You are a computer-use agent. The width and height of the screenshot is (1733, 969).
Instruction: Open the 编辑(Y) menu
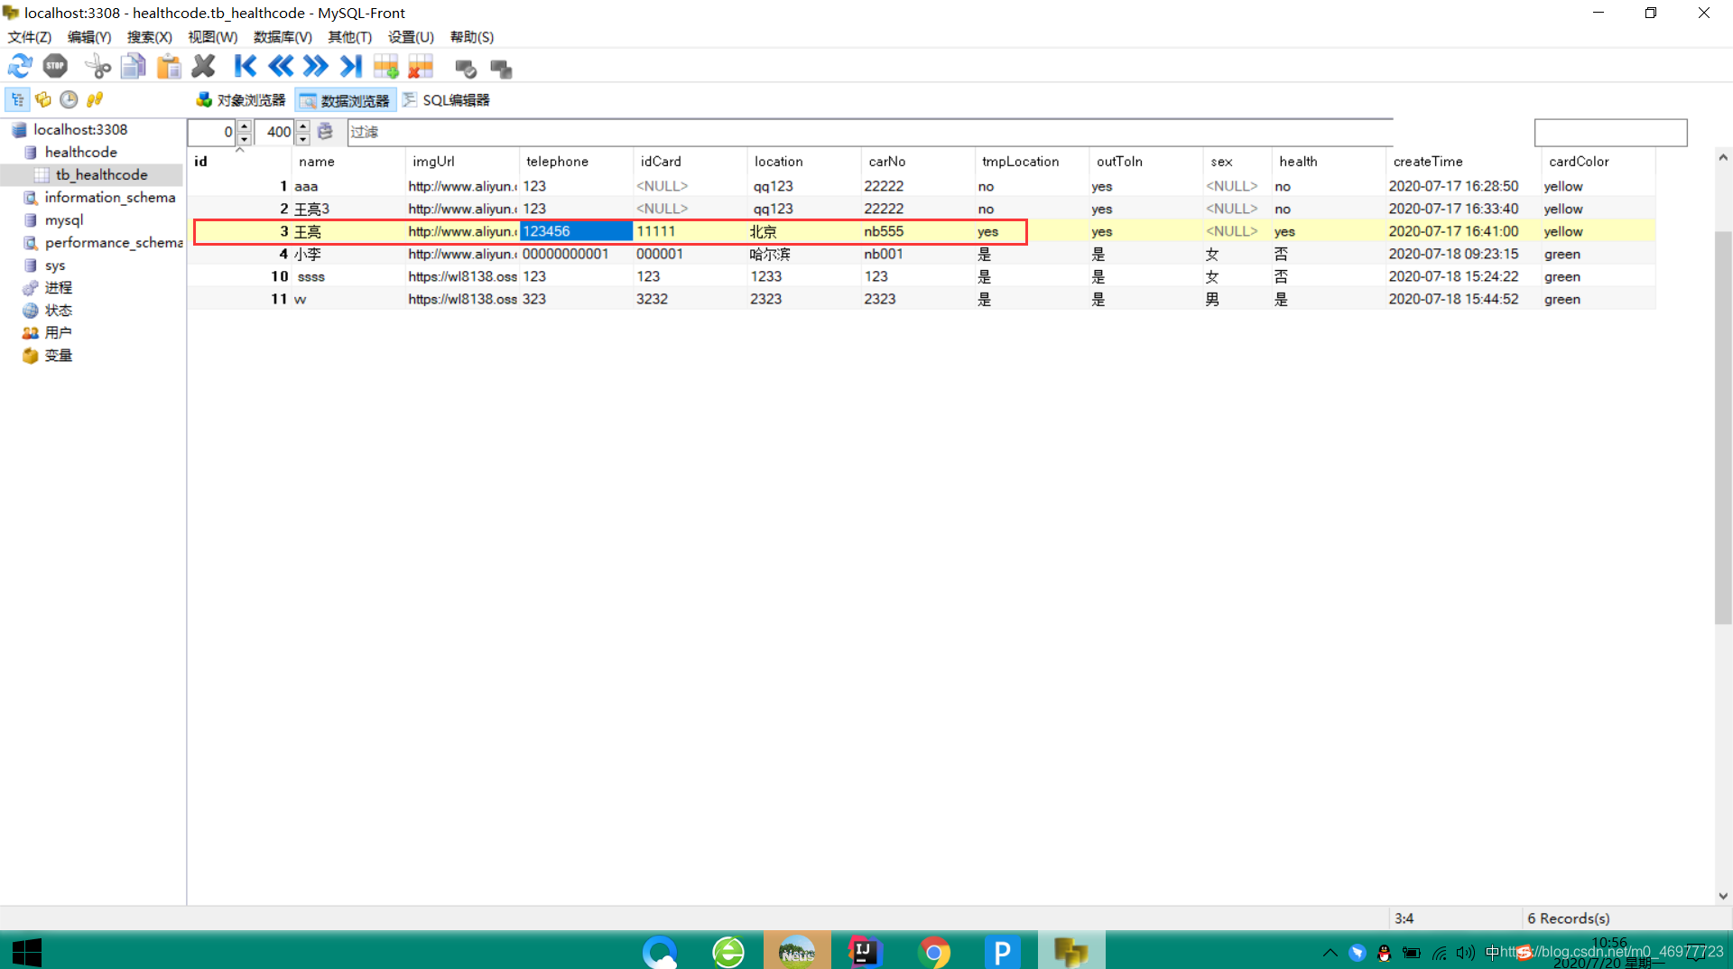coord(89,37)
